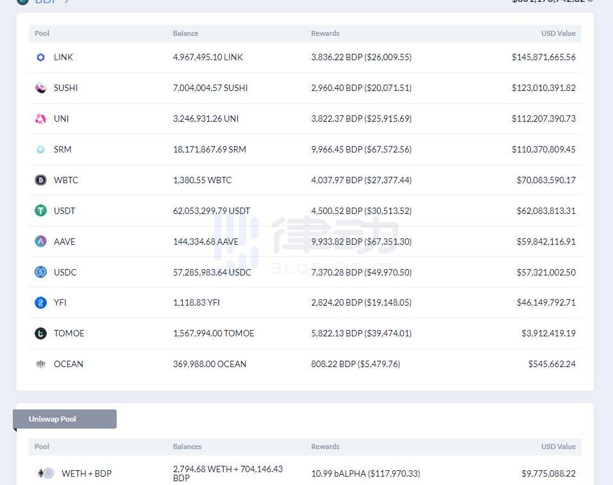This screenshot has width=613, height=485.
Task: Click the WETH + BDP pair icon
Action: point(45,473)
